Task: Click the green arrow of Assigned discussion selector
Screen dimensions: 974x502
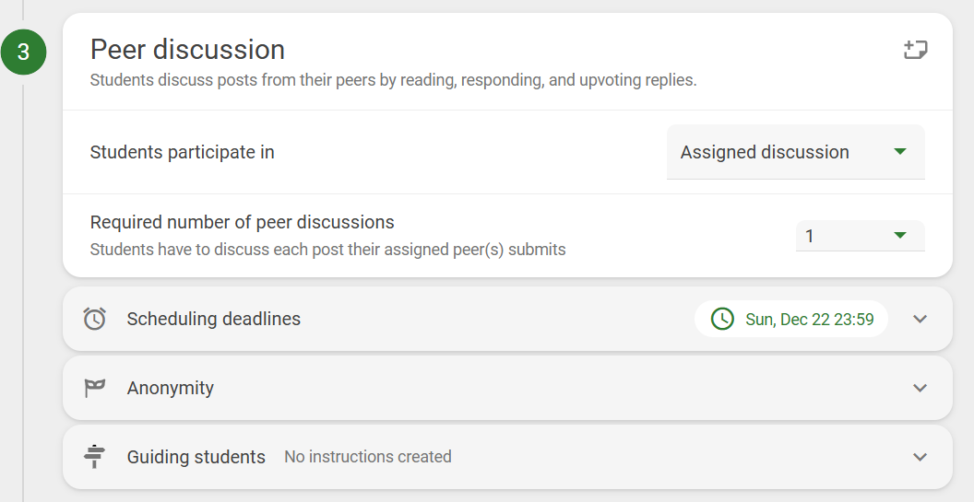Action: (x=899, y=151)
